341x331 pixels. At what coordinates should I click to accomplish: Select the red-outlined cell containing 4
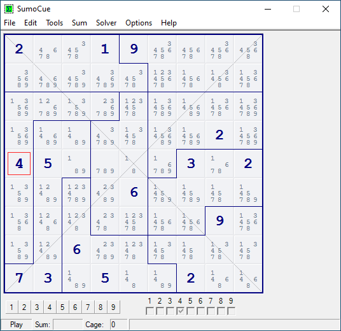pyautogui.click(x=19, y=164)
